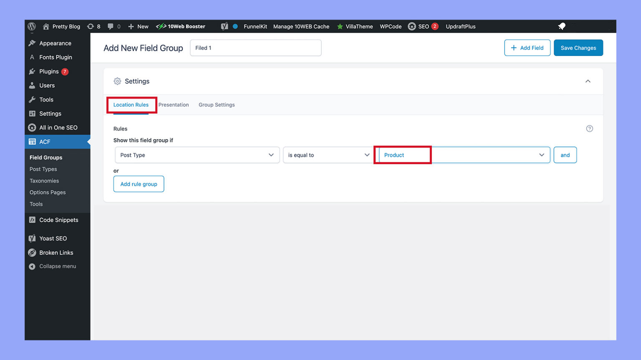Open the Post Type rule dropdown
This screenshot has width=641, height=360.
point(197,155)
